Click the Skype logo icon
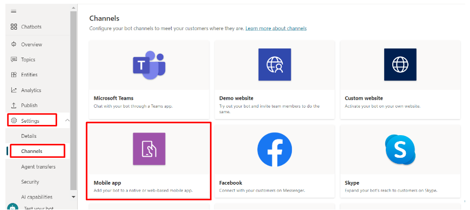Viewport: 470px width, 210px height. [x=400, y=150]
